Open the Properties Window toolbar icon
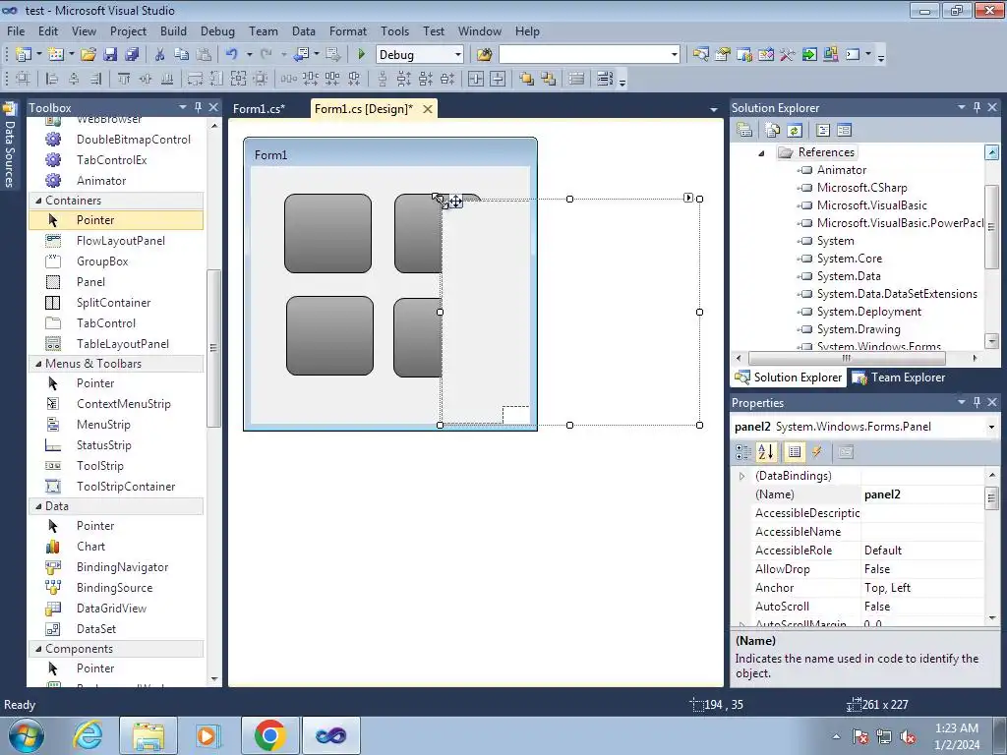 tap(723, 55)
